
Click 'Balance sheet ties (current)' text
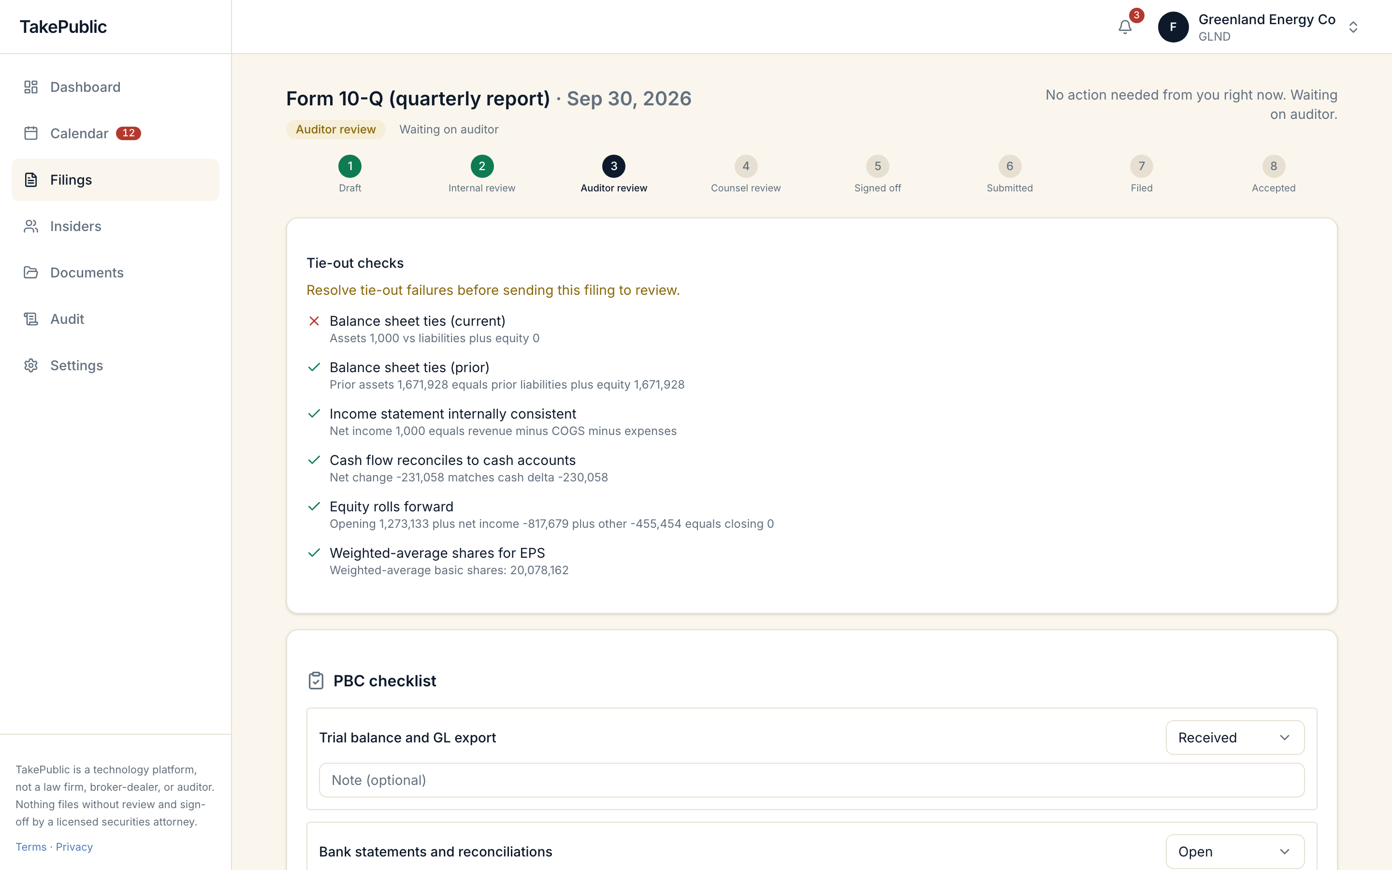(x=418, y=321)
